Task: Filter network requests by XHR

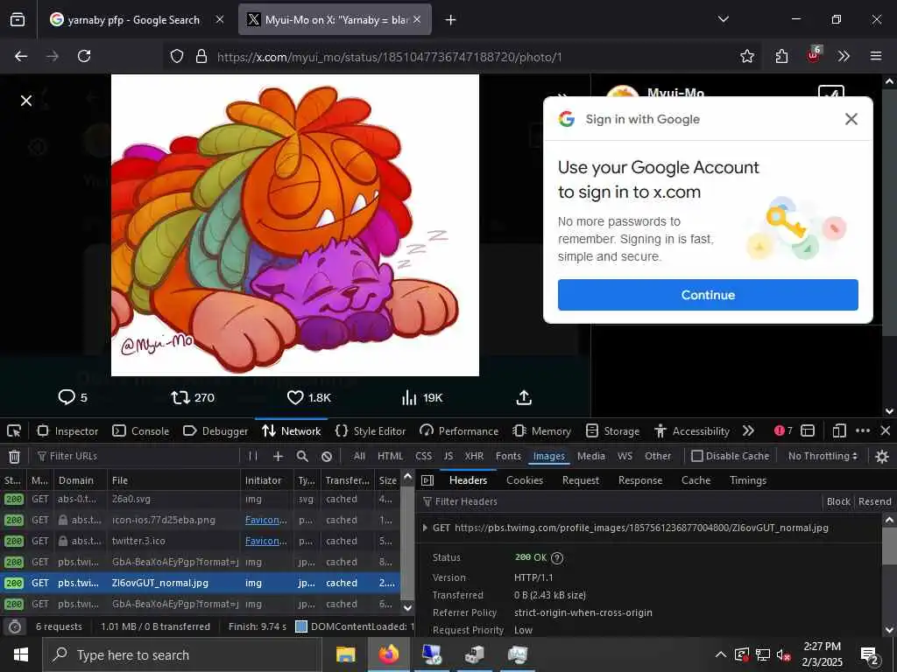Action: pos(474,456)
